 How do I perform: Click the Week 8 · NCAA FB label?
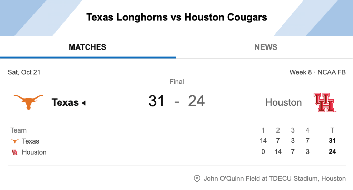[x=317, y=72]
